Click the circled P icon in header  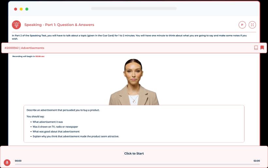[x=242, y=25]
